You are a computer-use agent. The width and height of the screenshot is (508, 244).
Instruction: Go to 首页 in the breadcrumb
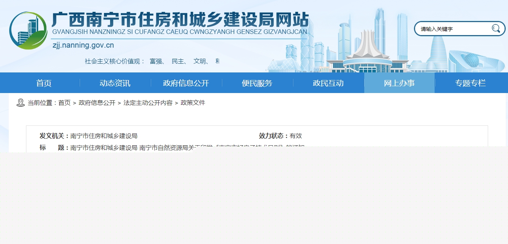64,103
